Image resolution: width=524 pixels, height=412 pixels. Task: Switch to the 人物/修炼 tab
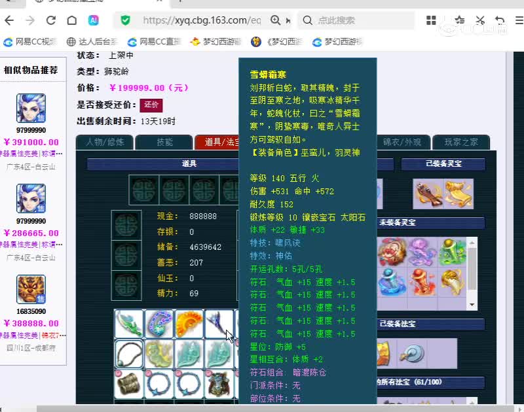point(105,143)
